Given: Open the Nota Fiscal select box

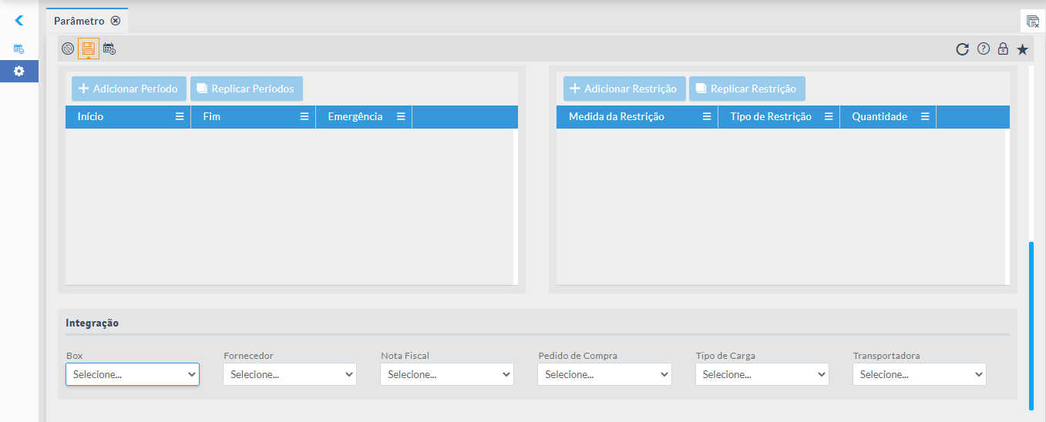Looking at the screenshot, I should [x=447, y=374].
